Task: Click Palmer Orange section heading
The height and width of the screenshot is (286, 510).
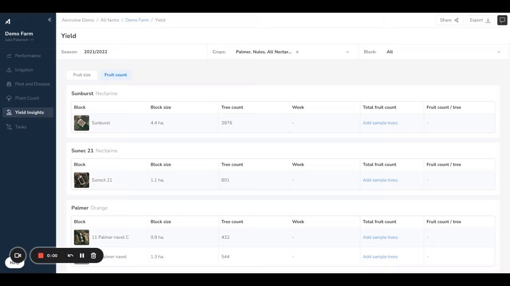Action: click(90, 208)
